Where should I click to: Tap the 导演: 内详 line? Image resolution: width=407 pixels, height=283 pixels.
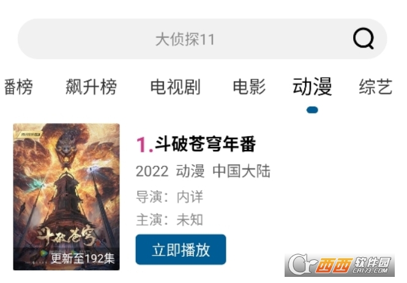(x=170, y=197)
